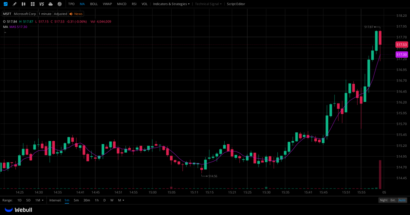
Task: Enable the MACD indicator
Action: pyautogui.click(x=122, y=4)
